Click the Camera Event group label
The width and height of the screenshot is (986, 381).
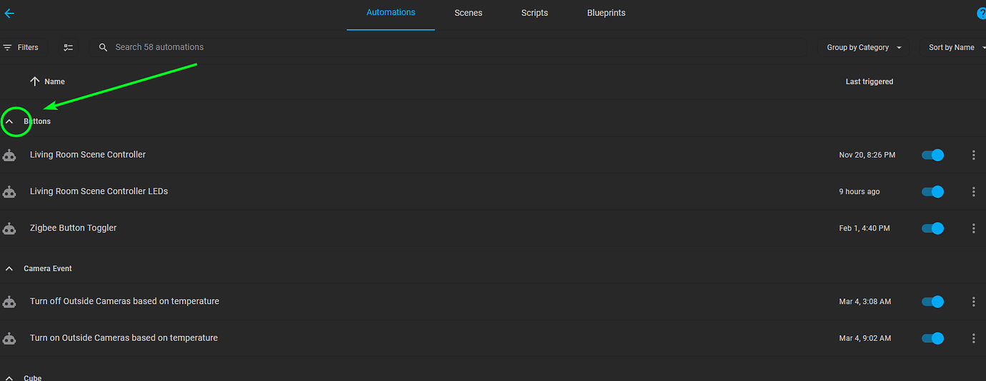coord(48,269)
